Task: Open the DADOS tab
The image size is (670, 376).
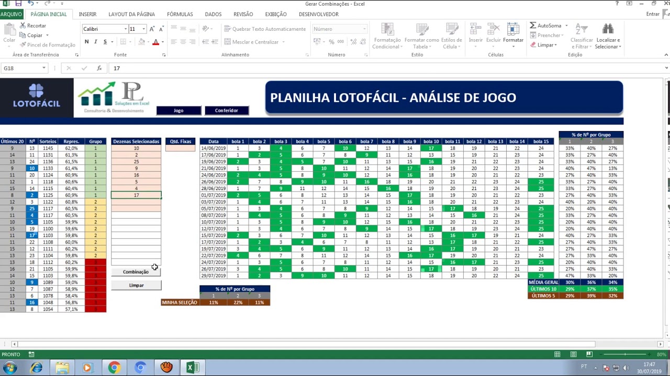Action: pyautogui.click(x=213, y=14)
